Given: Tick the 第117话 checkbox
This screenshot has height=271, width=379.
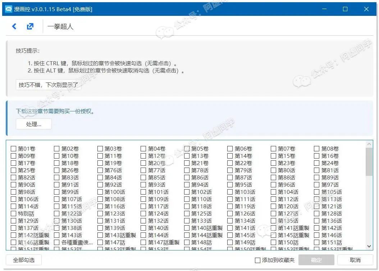Looking at the screenshot, I should click(x=143, y=206).
